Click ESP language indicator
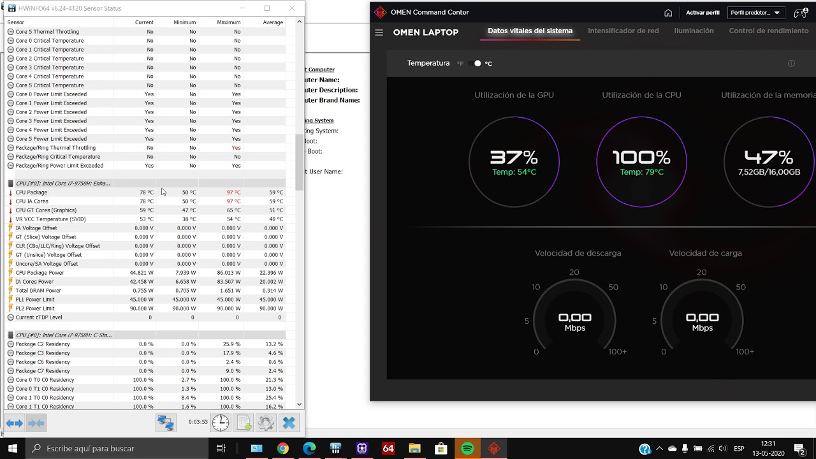 tap(739, 449)
